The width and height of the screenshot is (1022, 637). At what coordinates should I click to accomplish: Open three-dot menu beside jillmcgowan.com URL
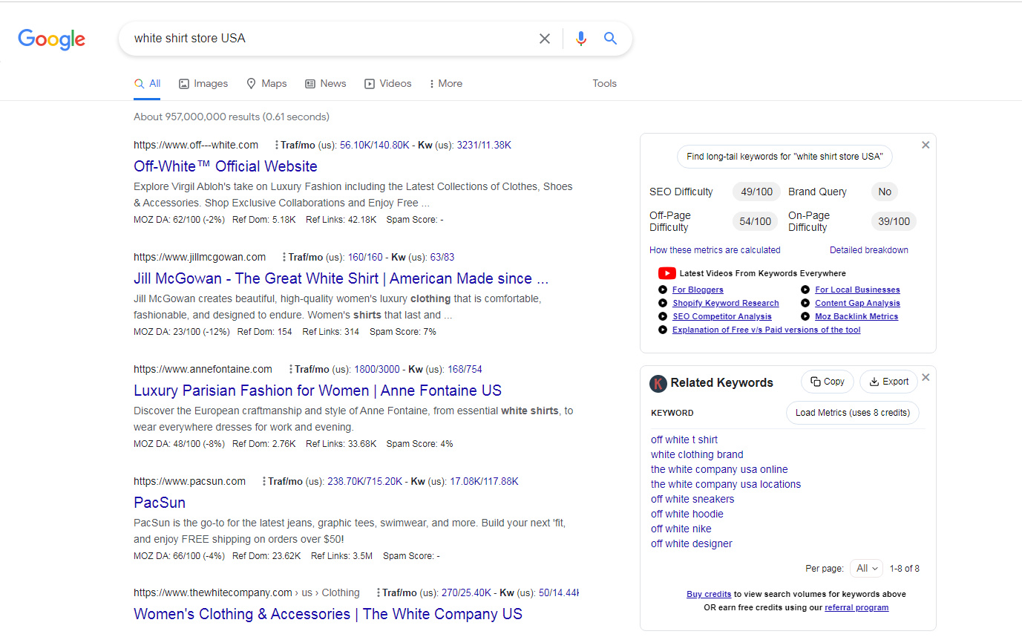click(284, 258)
